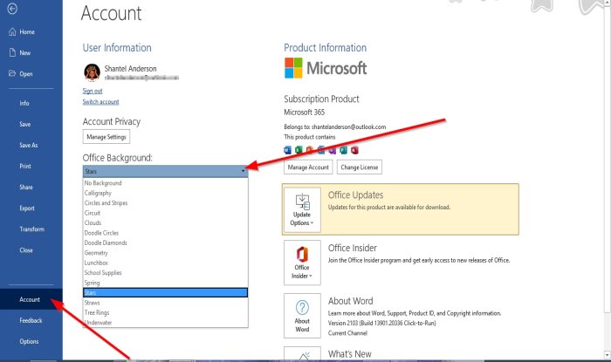Collapse the Office Background dropdown arrow
The height and width of the screenshot is (362, 611).
pos(244,171)
